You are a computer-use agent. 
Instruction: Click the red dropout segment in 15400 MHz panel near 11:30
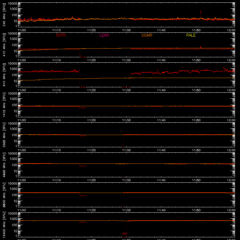(125, 234)
